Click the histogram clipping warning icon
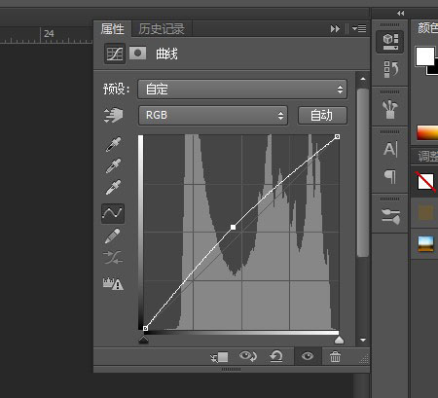 [x=113, y=284]
